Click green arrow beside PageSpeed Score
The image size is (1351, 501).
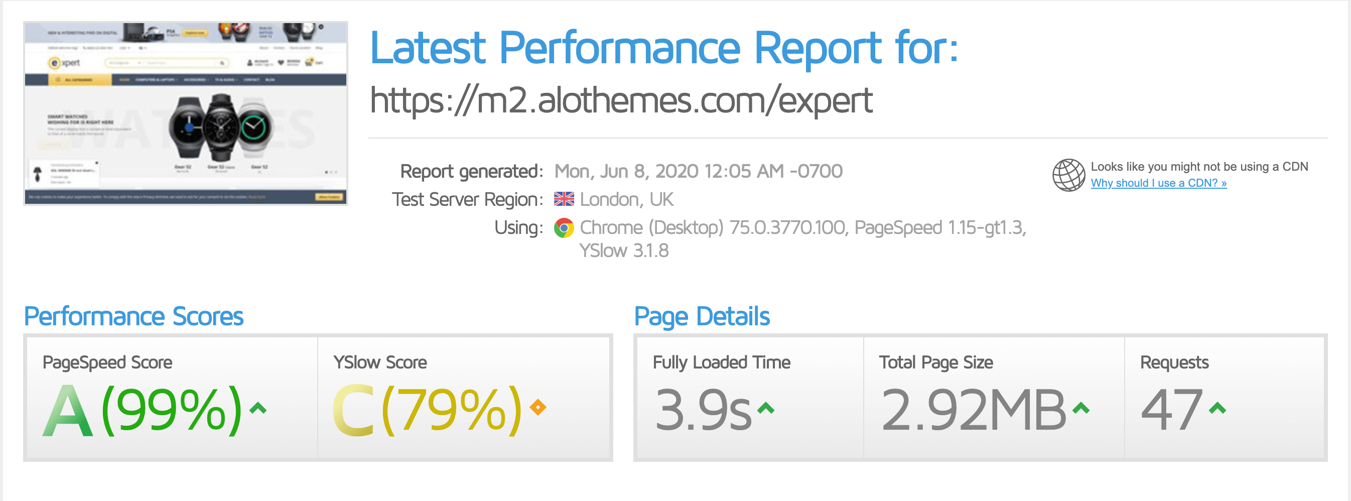point(257,408)
